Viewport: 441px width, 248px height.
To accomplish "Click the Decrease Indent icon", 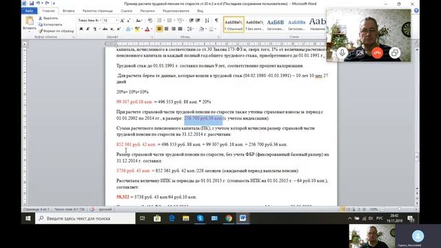I will coord(192,21).
